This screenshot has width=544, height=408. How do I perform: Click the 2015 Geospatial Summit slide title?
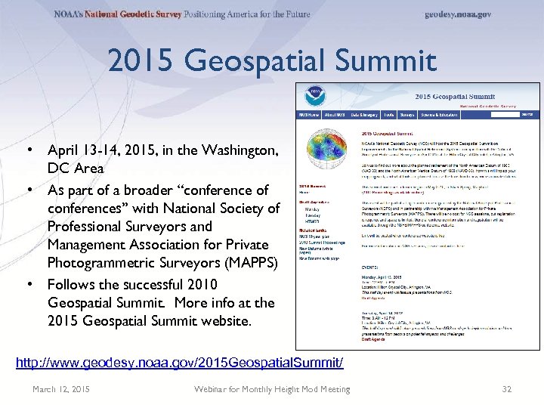pyautogui.click(x=272, y=60)
